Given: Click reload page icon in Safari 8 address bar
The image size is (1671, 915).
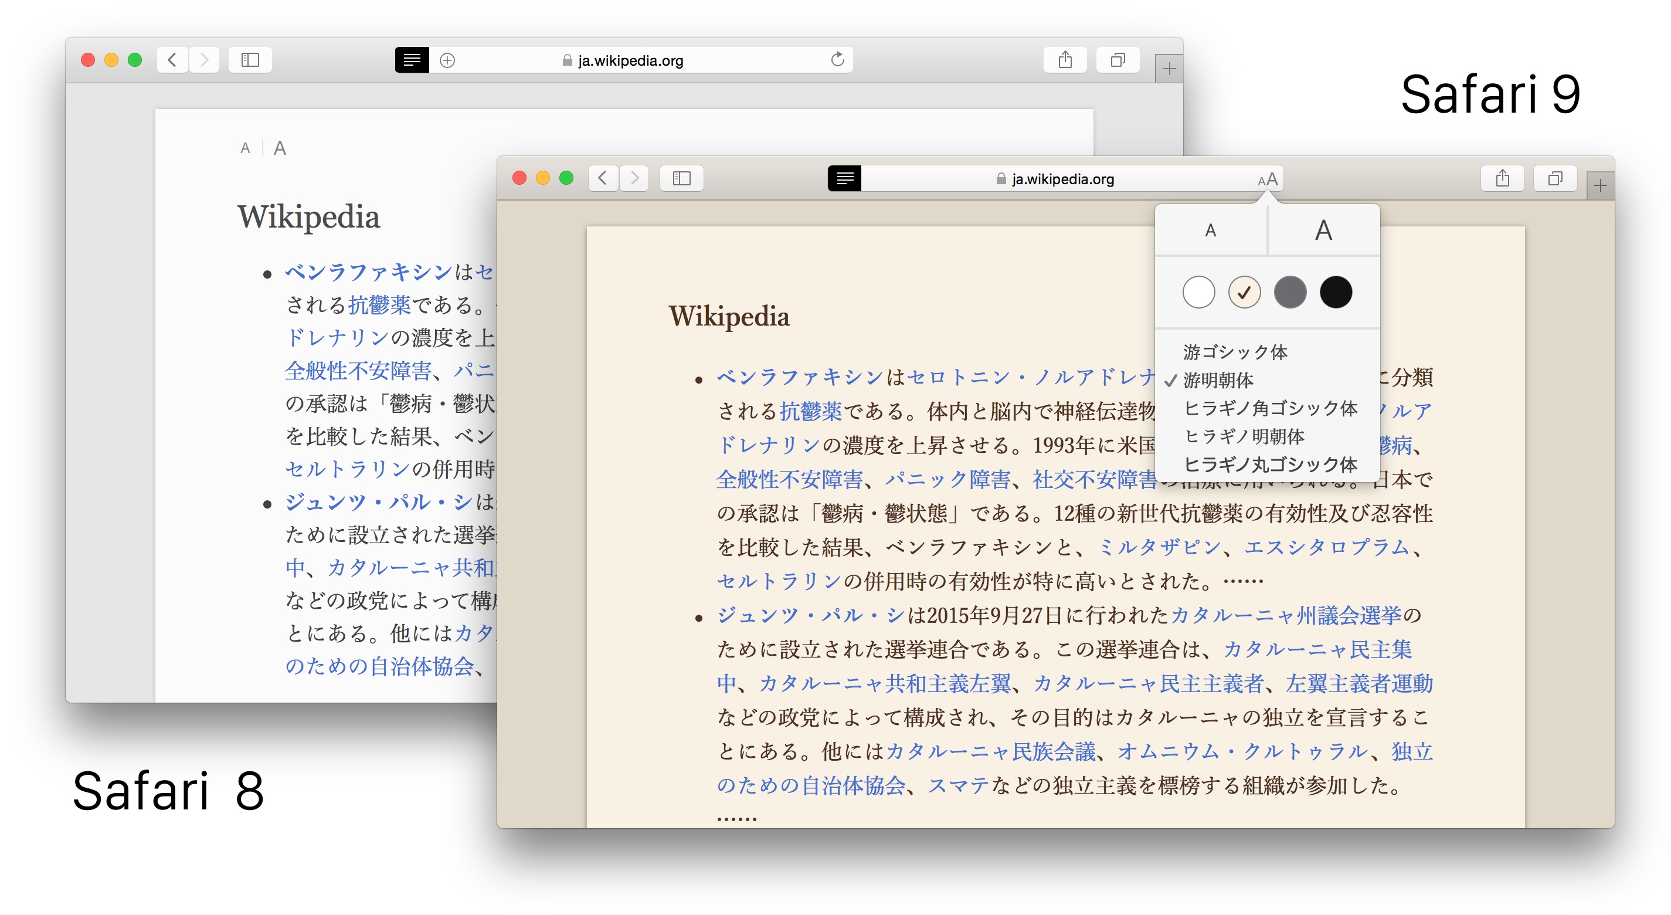Looking at the screenshot, I should pyautogui.click(x=837, y=60).
